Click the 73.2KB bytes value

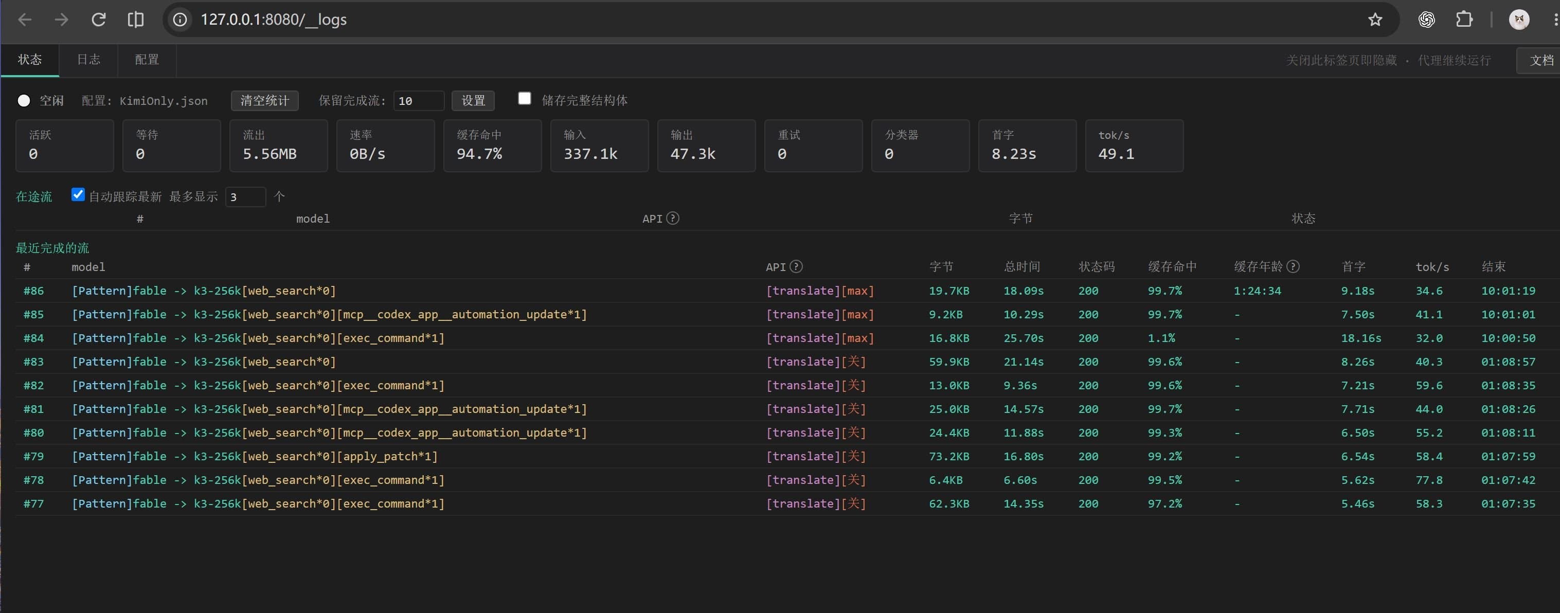coord(949,456)
